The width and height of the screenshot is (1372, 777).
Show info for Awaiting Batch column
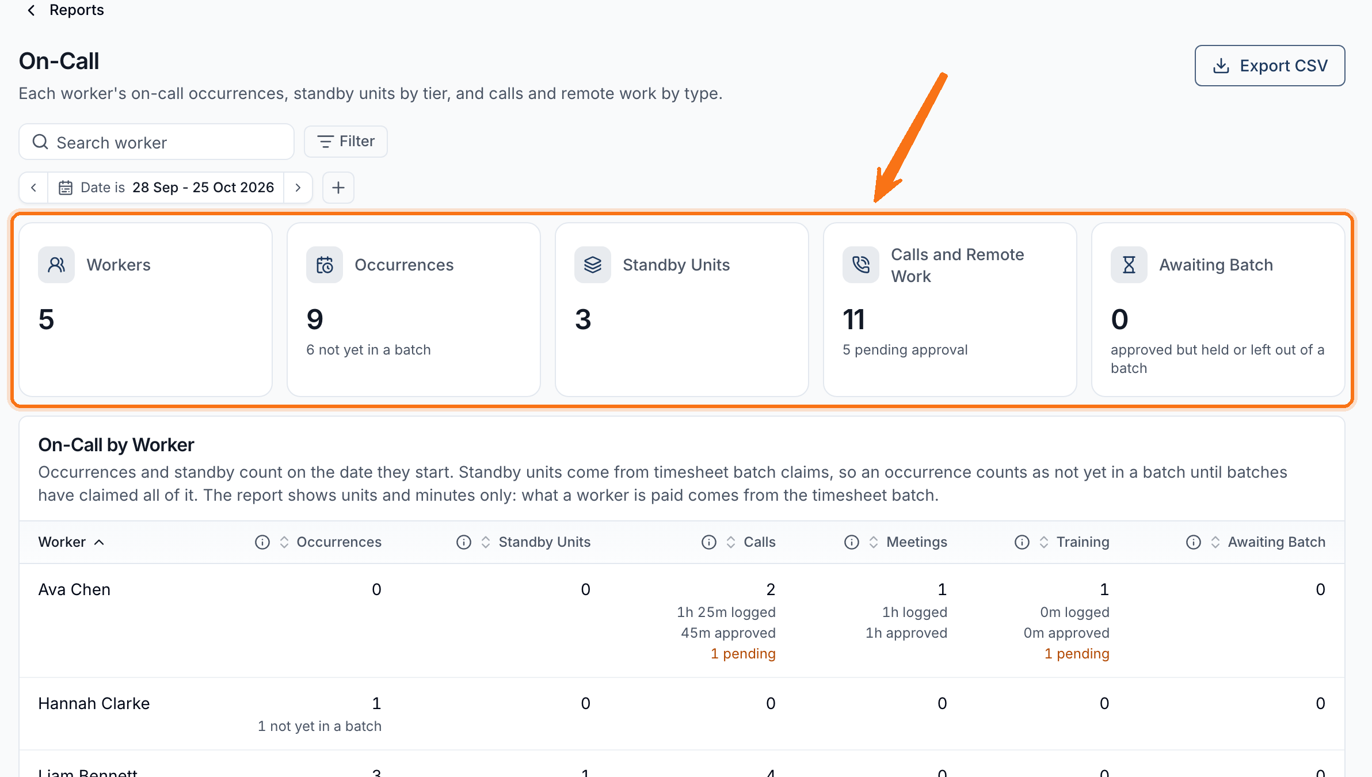point(1194,542)
